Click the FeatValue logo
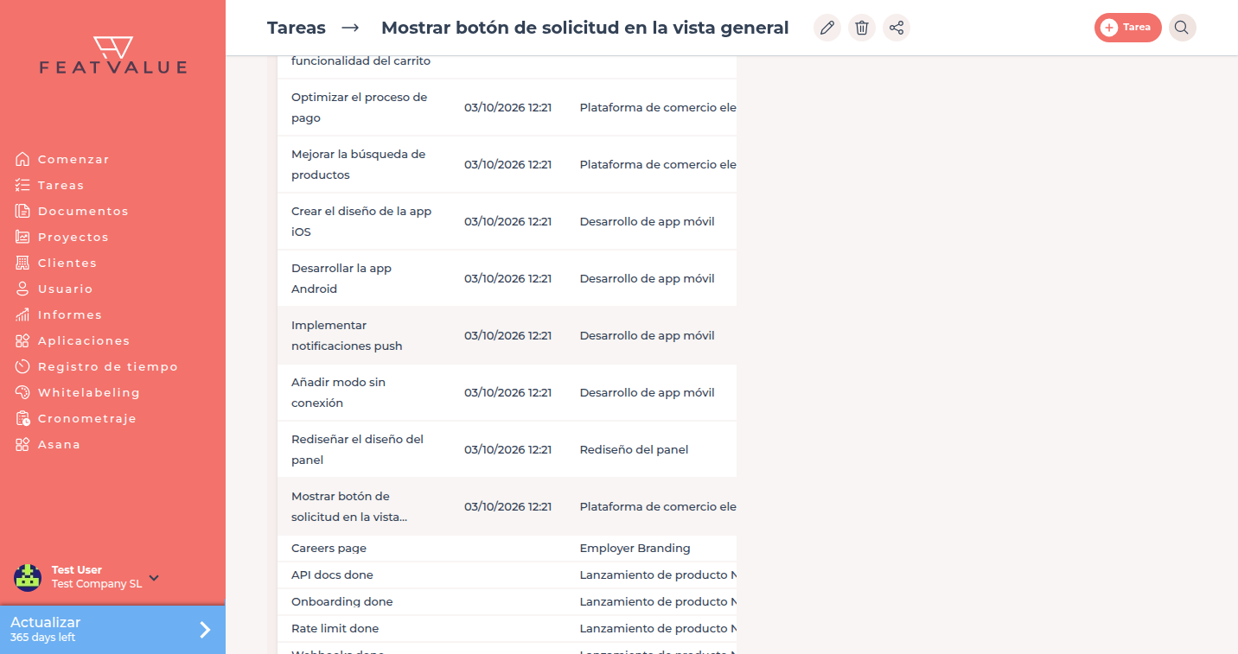1238x654 pixels. [x=113, y=54]
